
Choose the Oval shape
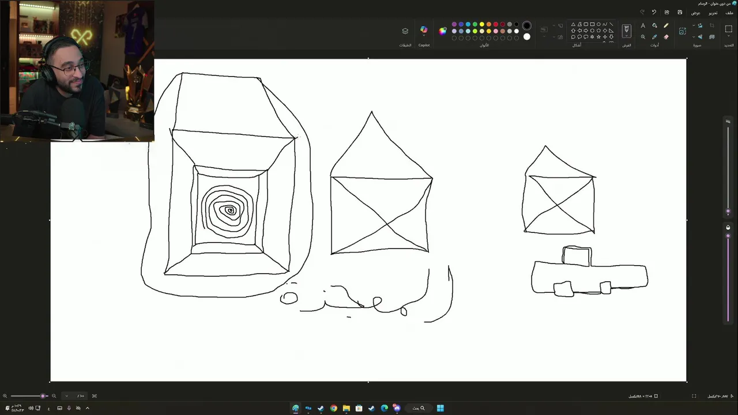(598, 24)
